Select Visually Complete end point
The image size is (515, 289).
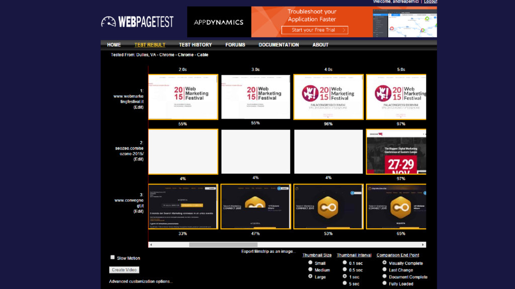tap(385, 263)
